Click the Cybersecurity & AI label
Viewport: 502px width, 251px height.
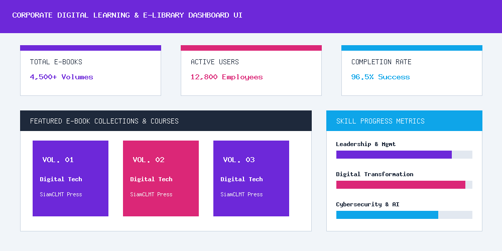367,204
